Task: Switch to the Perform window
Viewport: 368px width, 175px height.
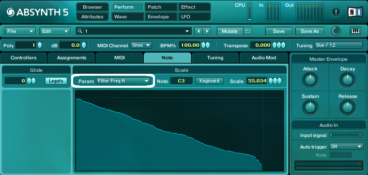Action: tap(127, 7)
